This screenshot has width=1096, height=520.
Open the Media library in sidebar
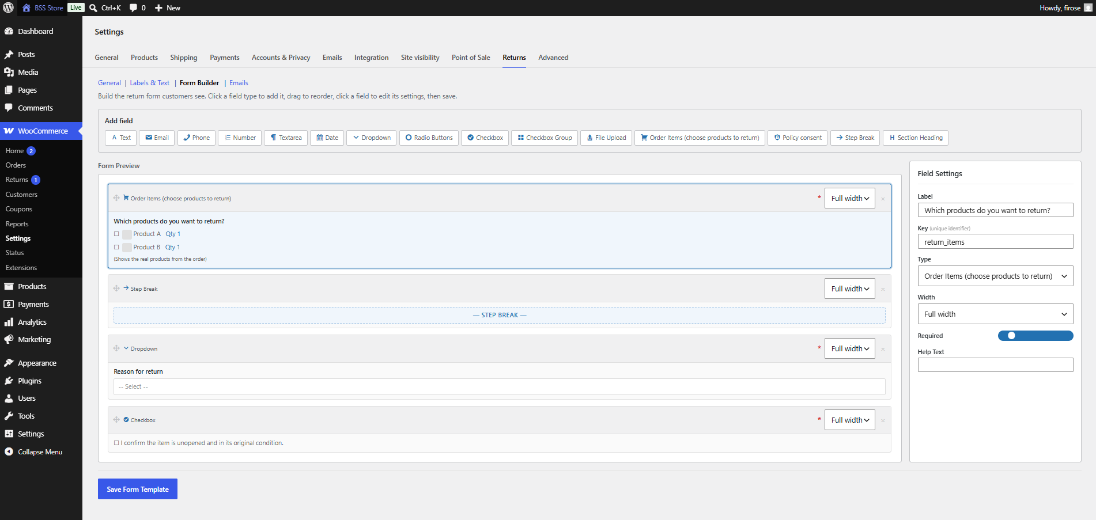pos(41,72)
